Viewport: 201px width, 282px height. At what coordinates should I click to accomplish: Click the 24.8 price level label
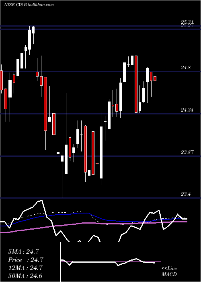click(x=186, y=68)
